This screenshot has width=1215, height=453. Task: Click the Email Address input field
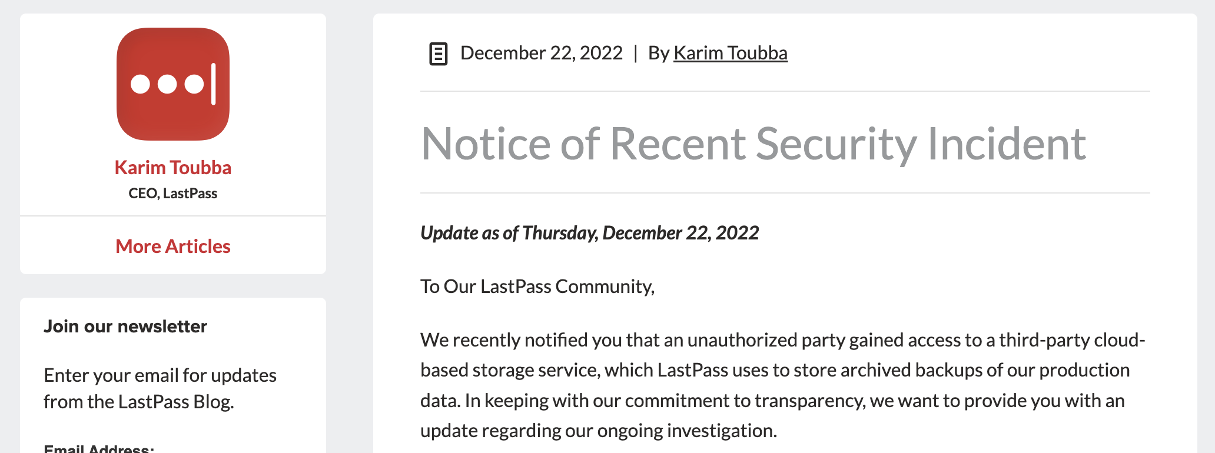pyautogui.click(x=172, y=452)
